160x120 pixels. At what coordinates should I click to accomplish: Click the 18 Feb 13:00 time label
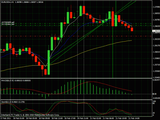pyautogui.click(x=57, y=118)
